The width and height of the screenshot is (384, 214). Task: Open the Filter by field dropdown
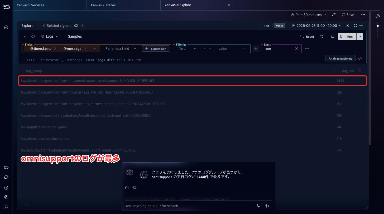[x=187, y=48]
